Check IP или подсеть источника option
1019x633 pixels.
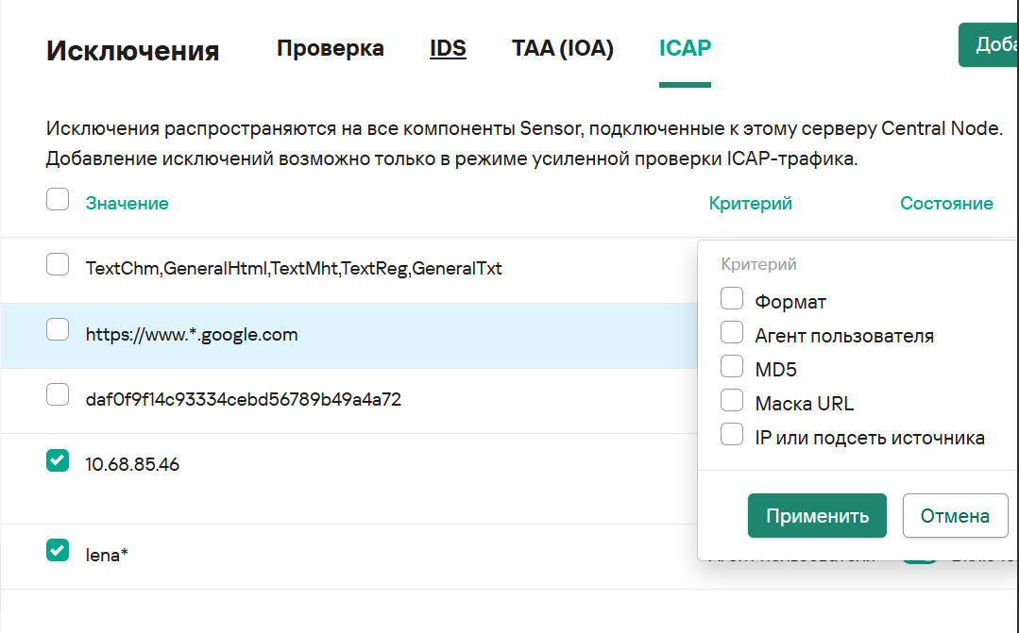(732, 435)
